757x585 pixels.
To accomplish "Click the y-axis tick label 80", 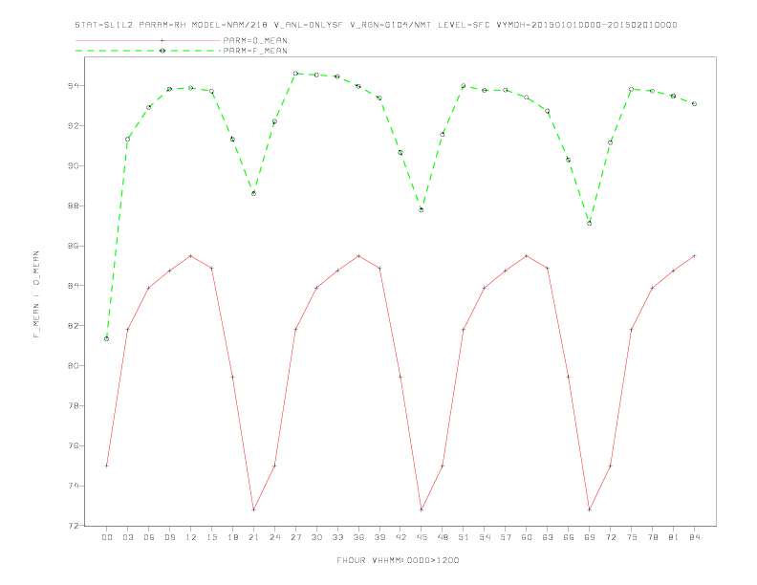I will click(x=74, y=366).
